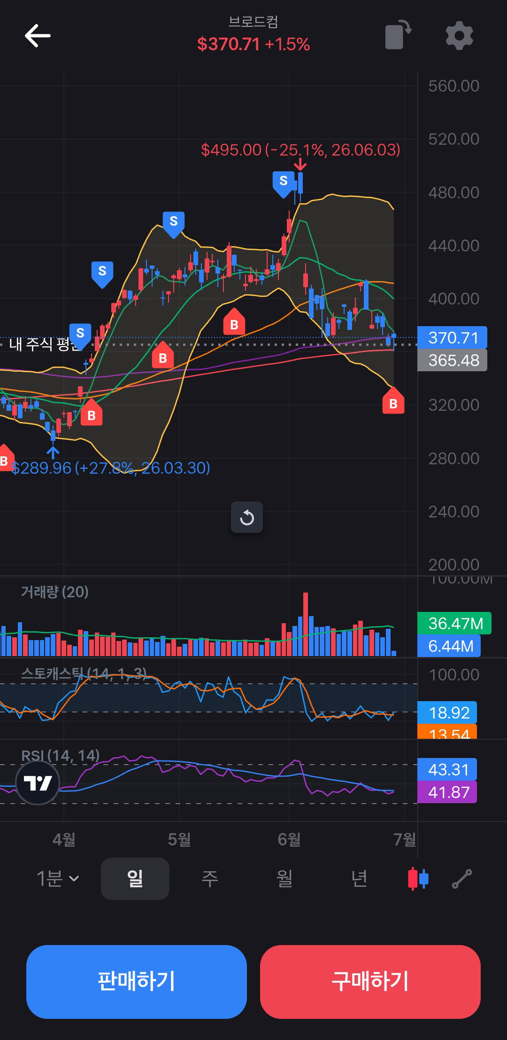
Task: Tap the $495.00 high price annotation
Action: point(300,150)
